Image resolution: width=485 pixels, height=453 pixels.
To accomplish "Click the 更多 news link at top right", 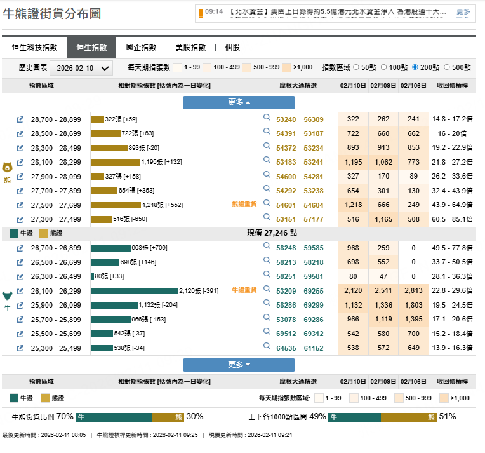I will tap(463, 12).
